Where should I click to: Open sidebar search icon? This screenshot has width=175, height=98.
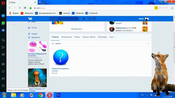tap(3, 40)
